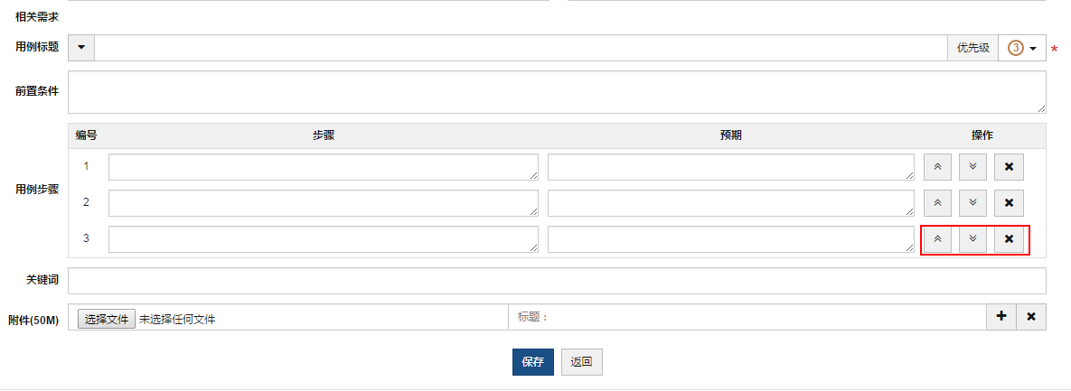Screen dimensions: 1071x391
Task: Move step 2 up with double-chevron icon
Action: click(x=937, y=203)
